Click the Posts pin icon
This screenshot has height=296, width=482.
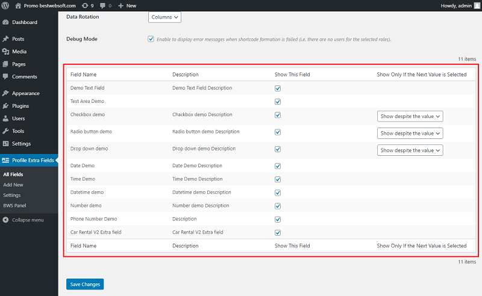pos(5,39)
